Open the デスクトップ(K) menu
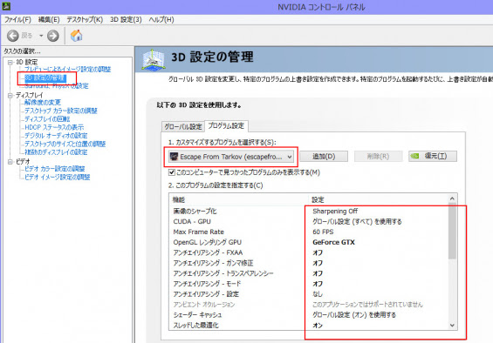The height and width of the screenshot is (343, 493). (85, 19)
